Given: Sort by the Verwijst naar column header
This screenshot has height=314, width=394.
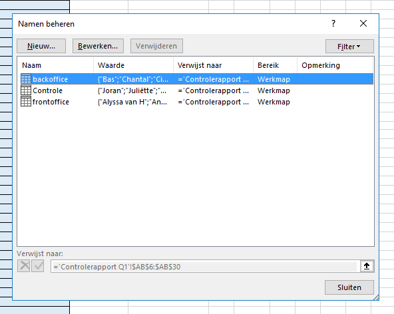Looking at the screenshot, I should [x=214, y=65].
